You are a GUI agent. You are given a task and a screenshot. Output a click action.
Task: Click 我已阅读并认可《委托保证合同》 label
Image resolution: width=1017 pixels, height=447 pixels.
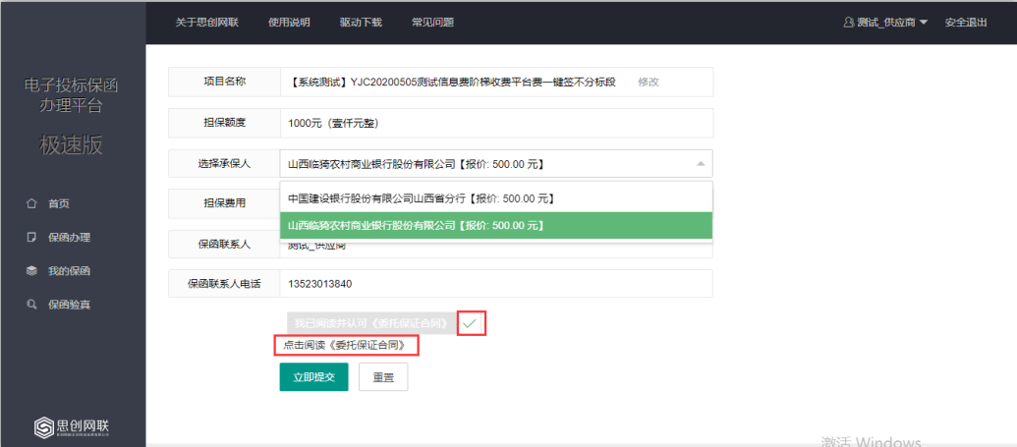[371, 323]
